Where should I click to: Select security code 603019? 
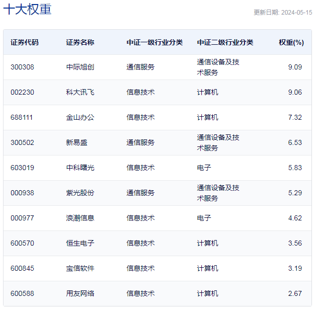click(x=22, y=168)
